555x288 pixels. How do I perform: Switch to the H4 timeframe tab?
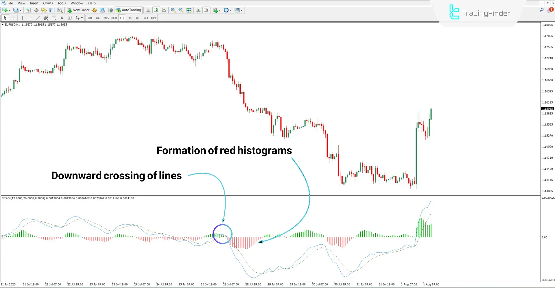tap(130, 18)
